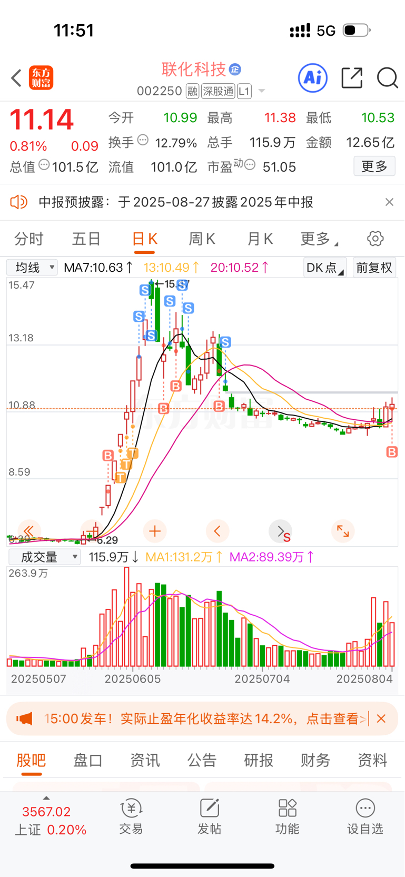This screenshot has width=405, height=877.
Task: Switch to 财务 tab
Action: click(x=315, y=760)
